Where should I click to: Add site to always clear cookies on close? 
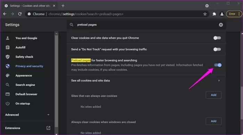click(213, 121)
